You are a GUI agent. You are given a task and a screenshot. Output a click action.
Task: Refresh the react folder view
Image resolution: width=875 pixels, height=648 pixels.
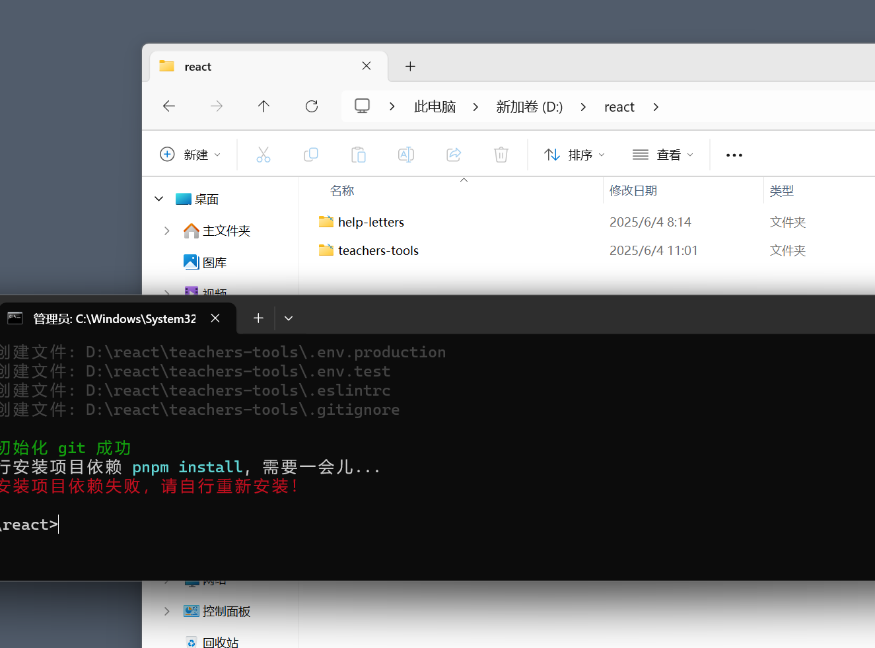(312, 106)
